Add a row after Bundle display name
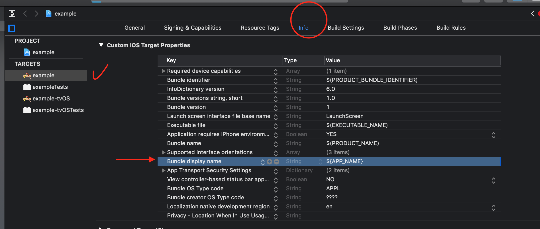The image size is (540, 229). coord(269,162)
